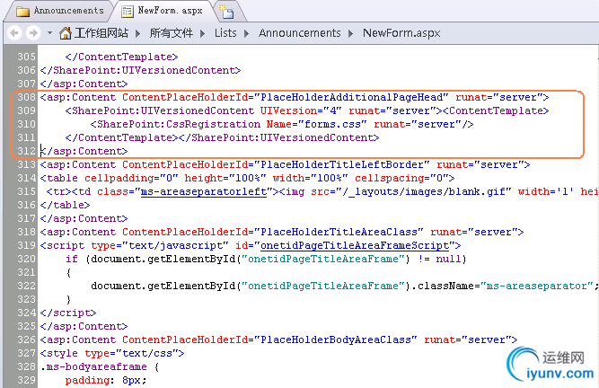Click the PlaceHolderAdditionalPageHead attribute value
Screen dimensions: 599x388
coord(351,97)
